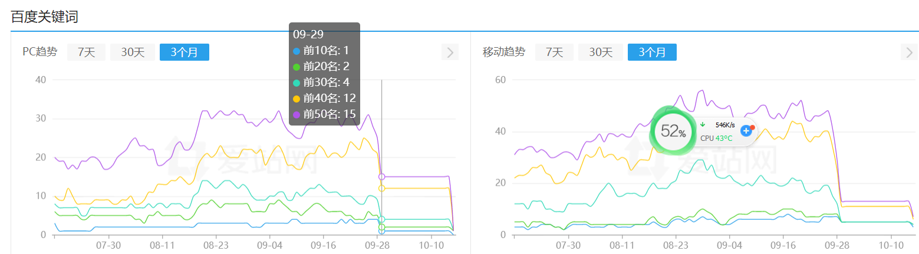Select 7天 tab in PC trend

click(x=86, y=52)
